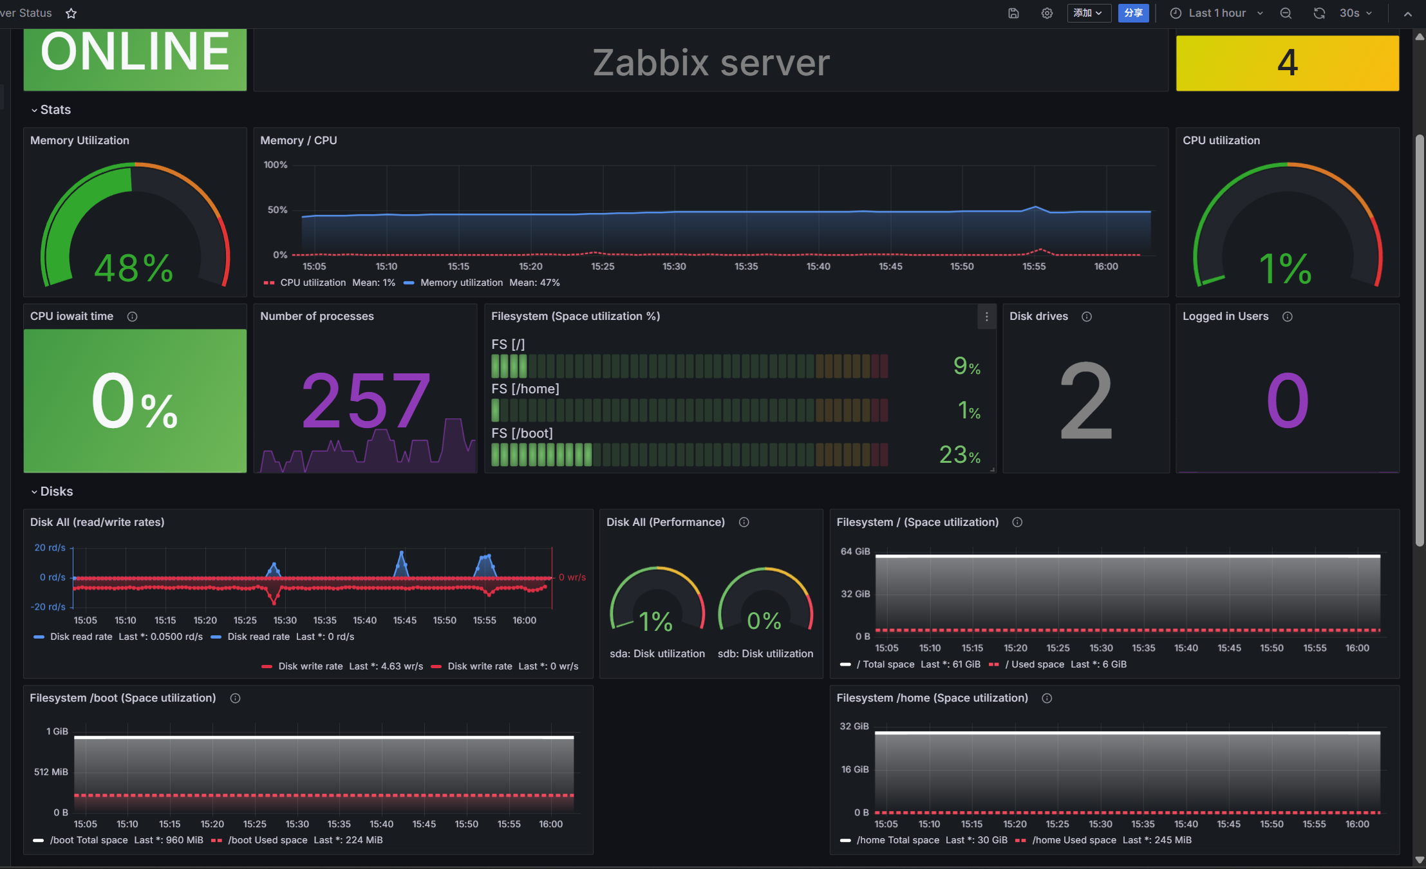Click the blue 分享 share button
The height and width of the screenshot is (869, 1426).
click(1134, 13)
